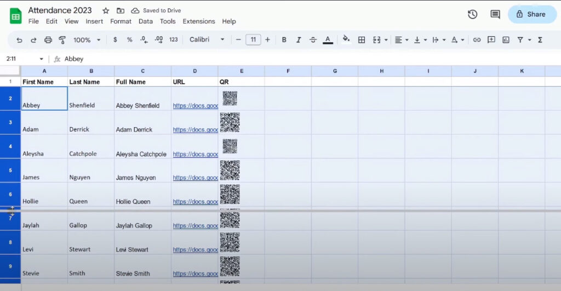Insert link using chain icon
Image resolution: width=561 pixels, height=291 pixels.
(x=477, y=39)
